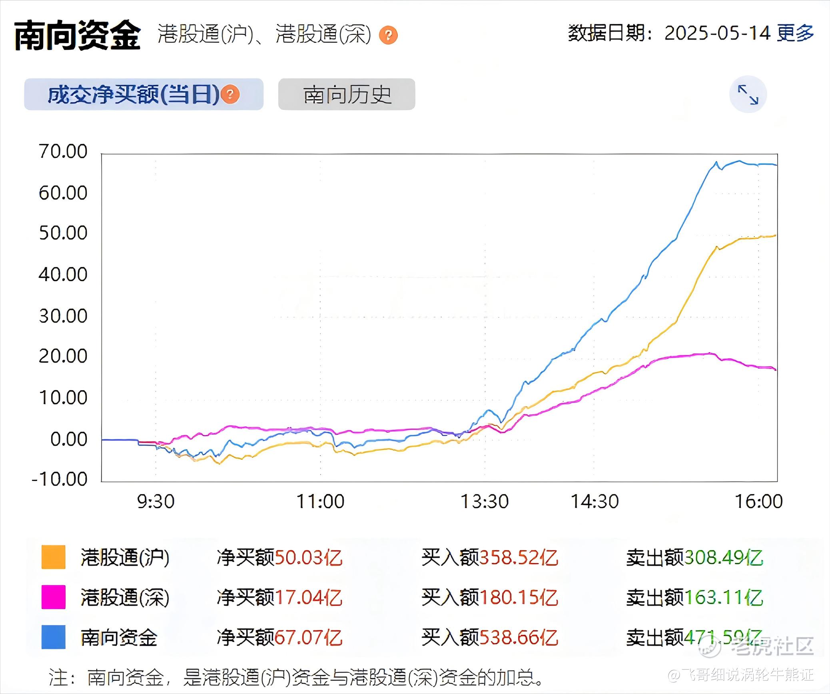Click 买入额538.66亿 value
The width and height of the screenshot is (830, 694).
490,637
